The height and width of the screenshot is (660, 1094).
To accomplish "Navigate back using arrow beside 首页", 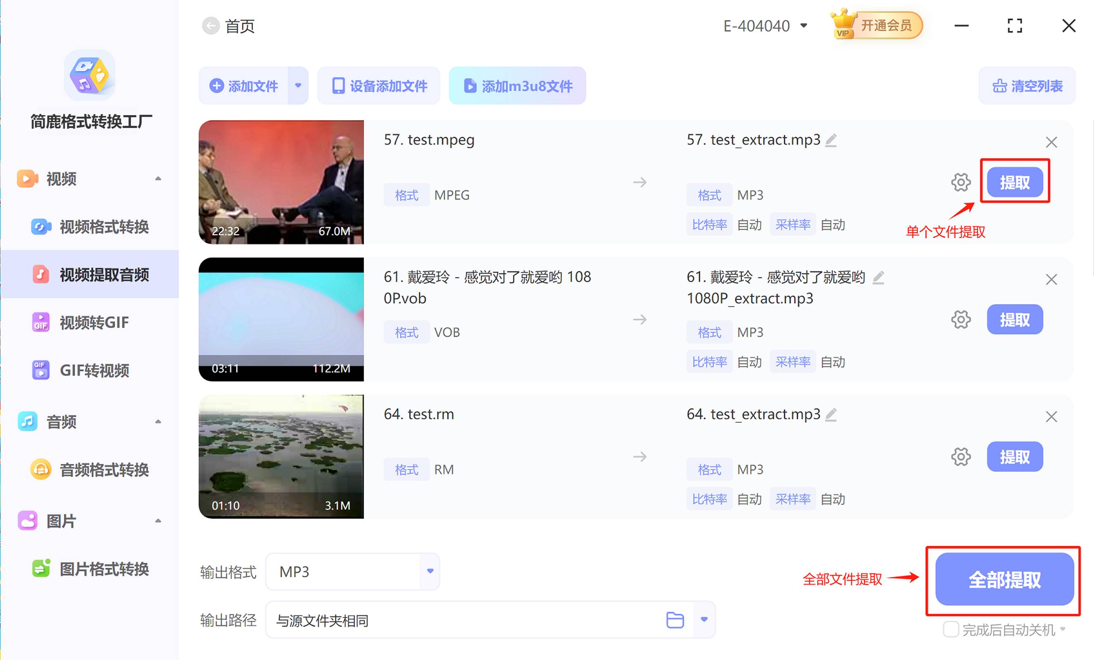I will [x=210, y=26].
